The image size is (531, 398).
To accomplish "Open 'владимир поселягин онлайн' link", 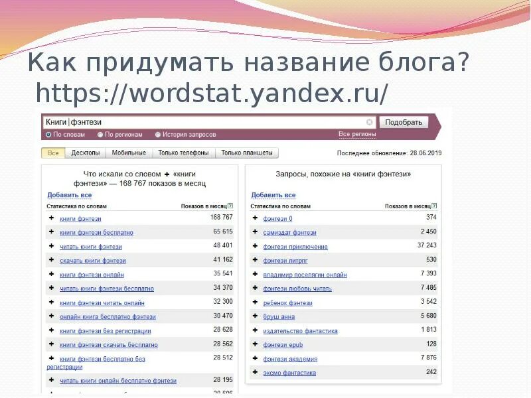I will click(x=305, y=275).
